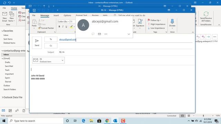Click Send/Receive All Folders in main Outlook
This screenshot has height=124, width=221.
click(206, 17)
